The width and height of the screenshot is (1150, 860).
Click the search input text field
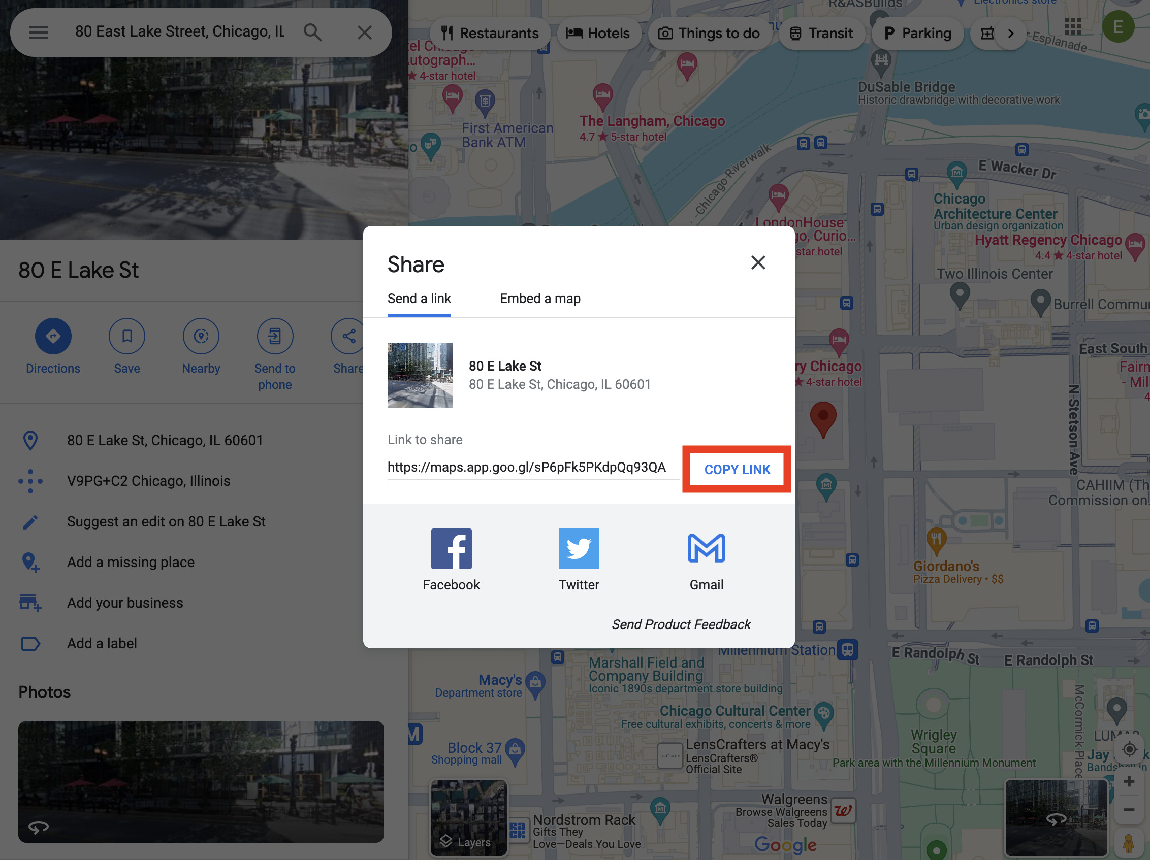coord(180,32)
